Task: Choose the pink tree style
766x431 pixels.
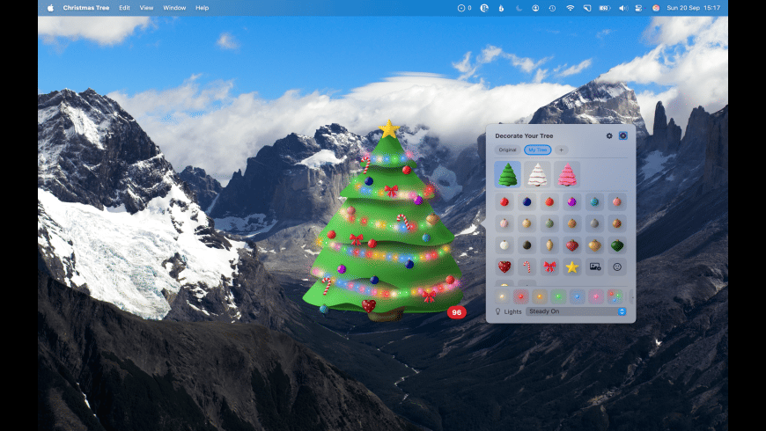Action: pyautogui.click(x=567, y=174)
